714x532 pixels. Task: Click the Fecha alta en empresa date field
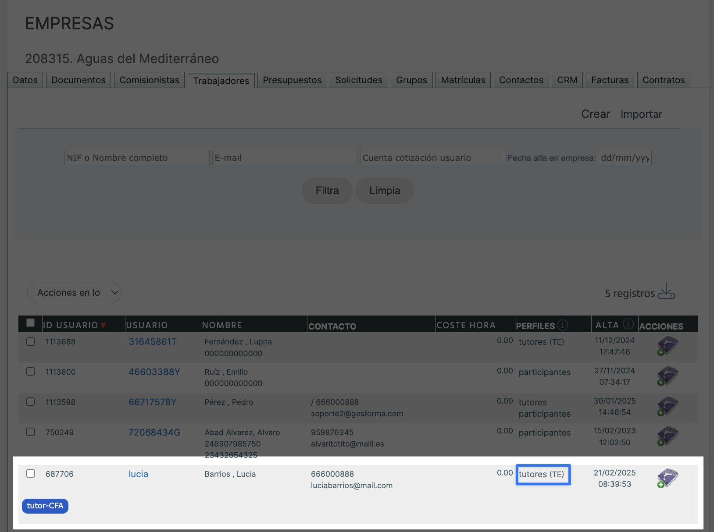coord(625,158)
